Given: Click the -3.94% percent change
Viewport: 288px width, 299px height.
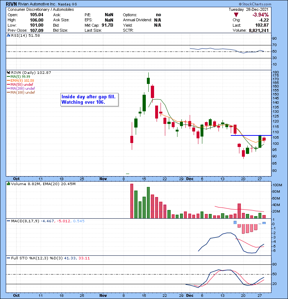Looking at the screenshot, I should point(260,15).
